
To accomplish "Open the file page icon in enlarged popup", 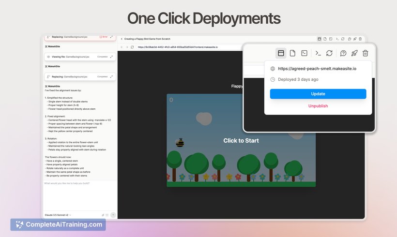I will (x=292, y=53).
